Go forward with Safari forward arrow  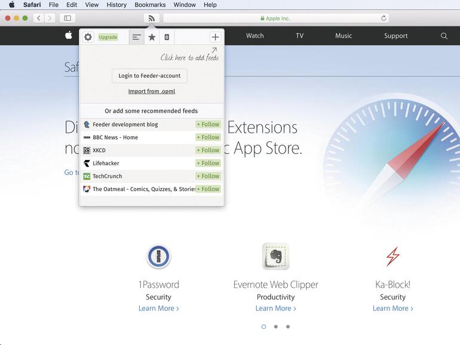pyautogui.click(x=50, y=18)
